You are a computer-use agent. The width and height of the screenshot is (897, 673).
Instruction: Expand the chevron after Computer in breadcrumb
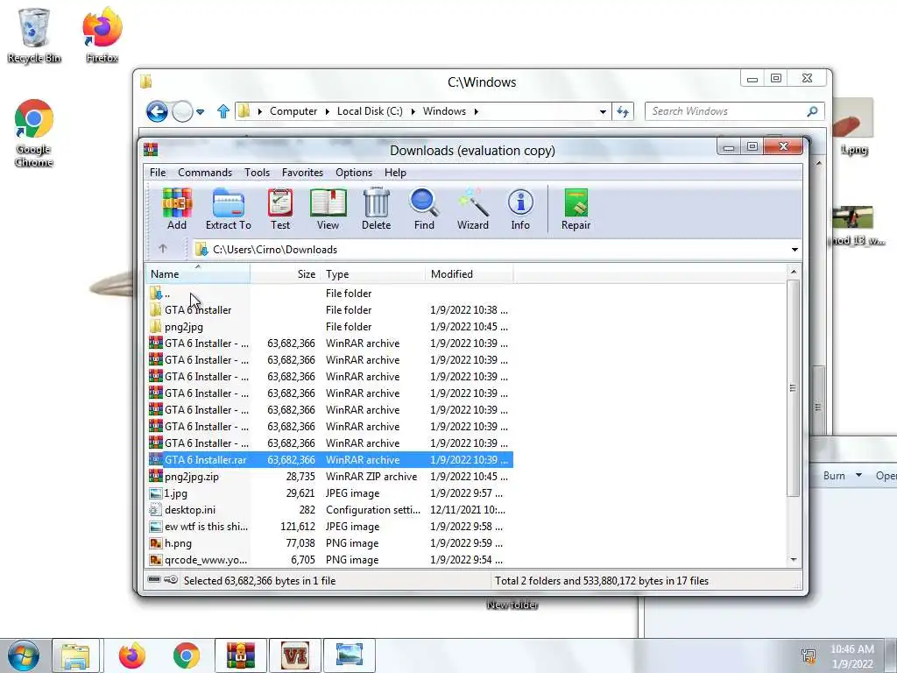click(x=328, y=111)
